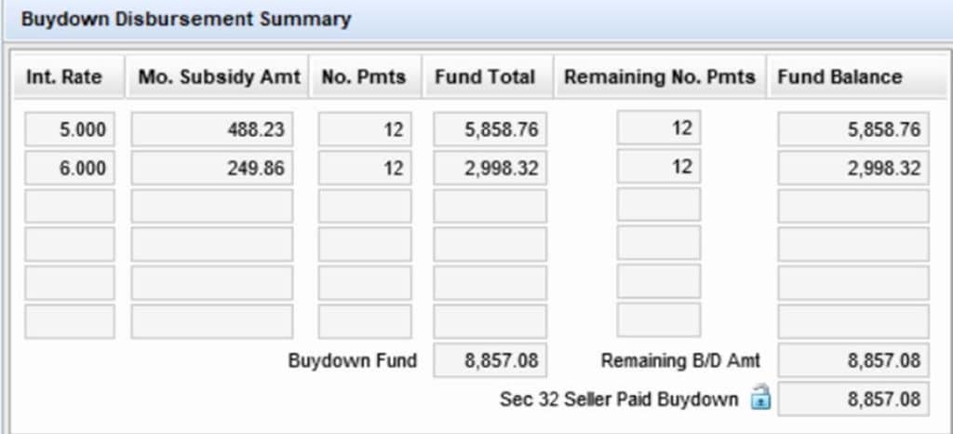Click the Sec 32 Seller Paid Buydown lock icon
The height and width of the screenshot is (434, 953).
pyautogui.click(x=760, y=397)
